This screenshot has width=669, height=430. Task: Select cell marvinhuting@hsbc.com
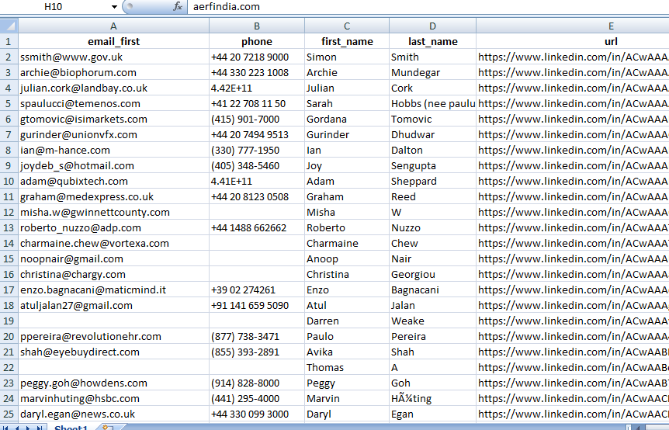pyautogui.click(x=113, y=398)
